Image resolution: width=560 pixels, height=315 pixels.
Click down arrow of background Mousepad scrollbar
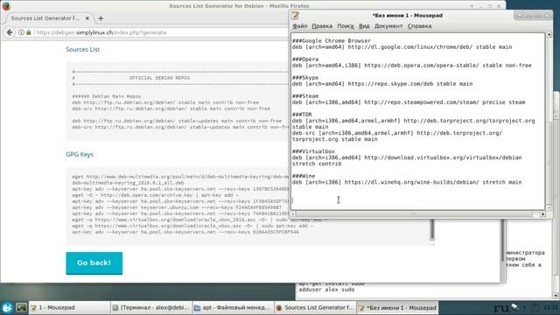point(556,296)
